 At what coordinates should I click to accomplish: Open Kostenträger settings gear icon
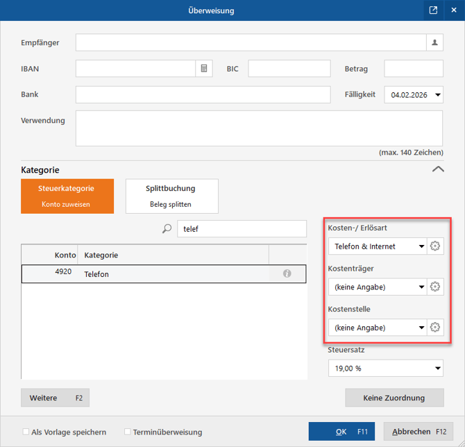(x=435, y=287)
